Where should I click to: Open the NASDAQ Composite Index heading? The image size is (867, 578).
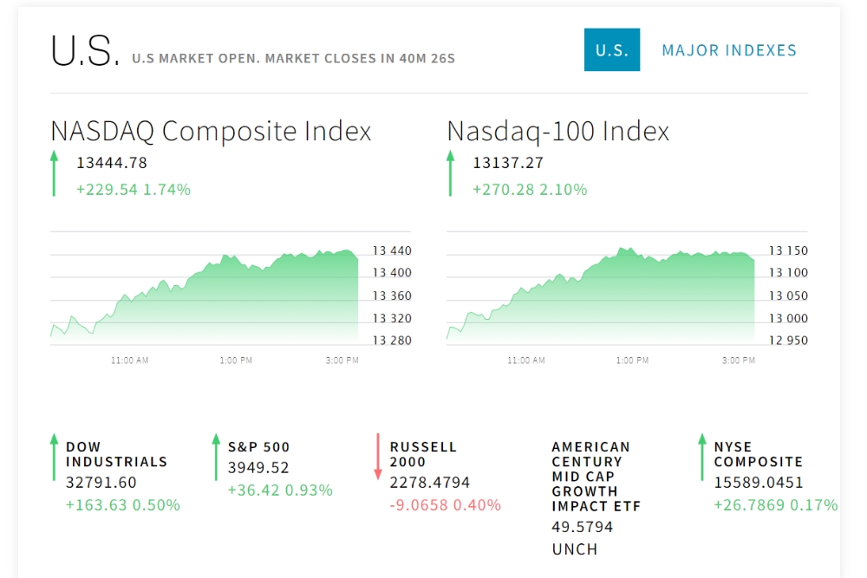click(211, 131)
